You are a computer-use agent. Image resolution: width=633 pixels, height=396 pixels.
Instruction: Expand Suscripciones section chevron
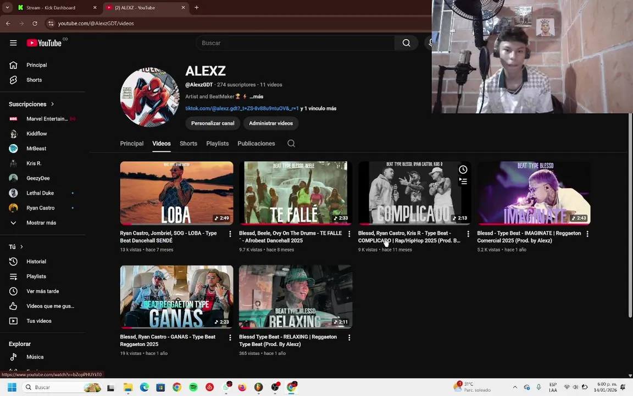(x=53, y=105)
